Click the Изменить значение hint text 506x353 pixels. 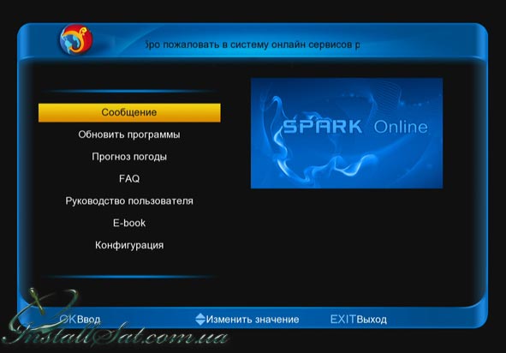[253, 320]
